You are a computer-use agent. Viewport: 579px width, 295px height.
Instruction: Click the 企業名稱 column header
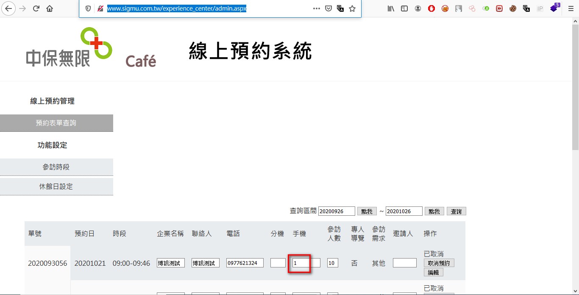point(170,234)
